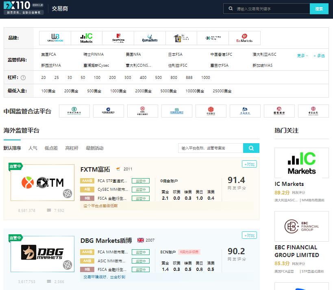The image size is (333, 290).
Task: Toggle the 100 leverage filter option
Action: point(97,78)
